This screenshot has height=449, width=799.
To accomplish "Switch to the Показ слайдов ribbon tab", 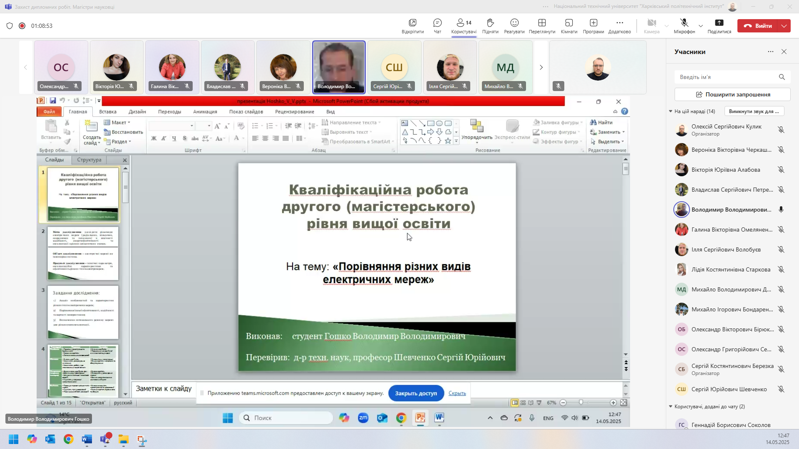I will click(246, 111).
